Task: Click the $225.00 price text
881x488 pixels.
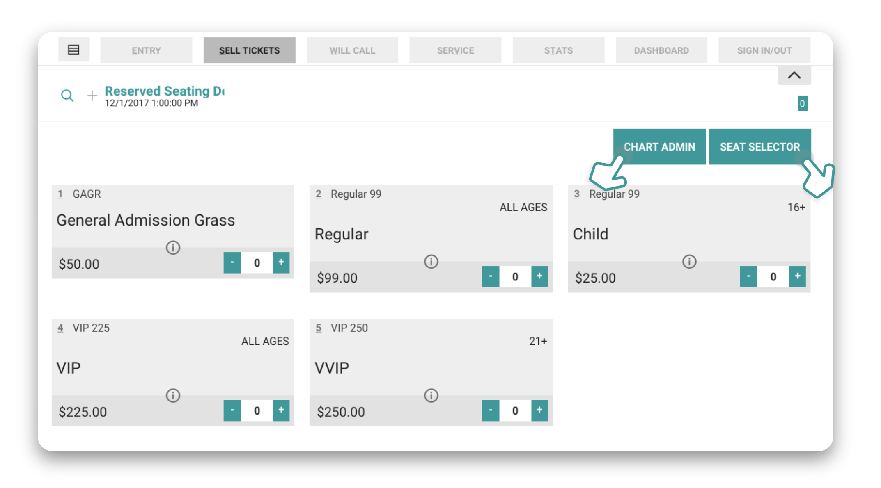Action: (83, 412)
